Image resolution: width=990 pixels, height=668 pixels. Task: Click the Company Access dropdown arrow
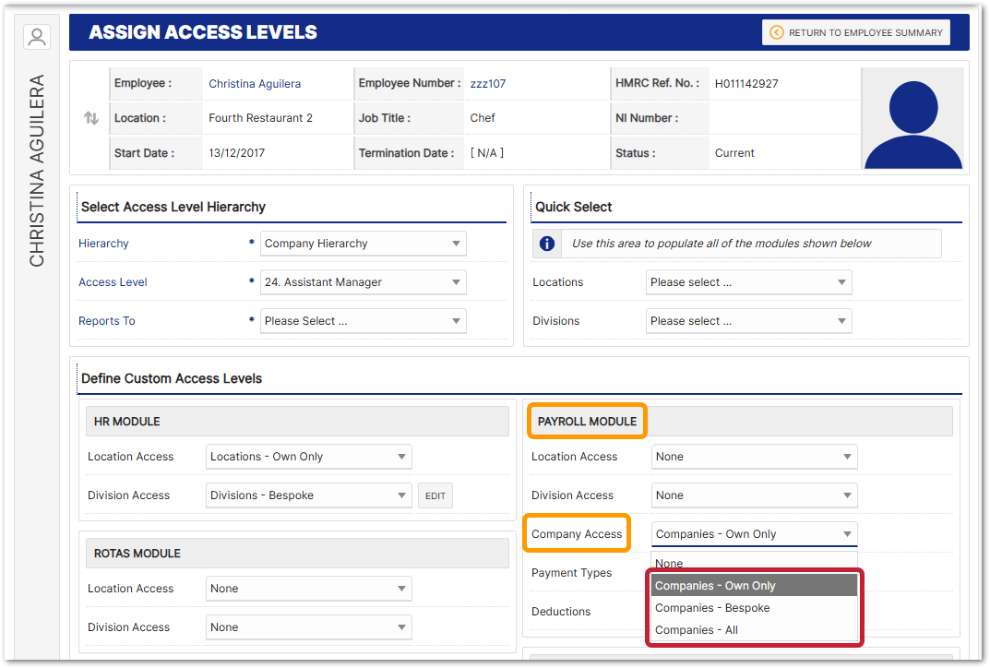click(846, 534)
